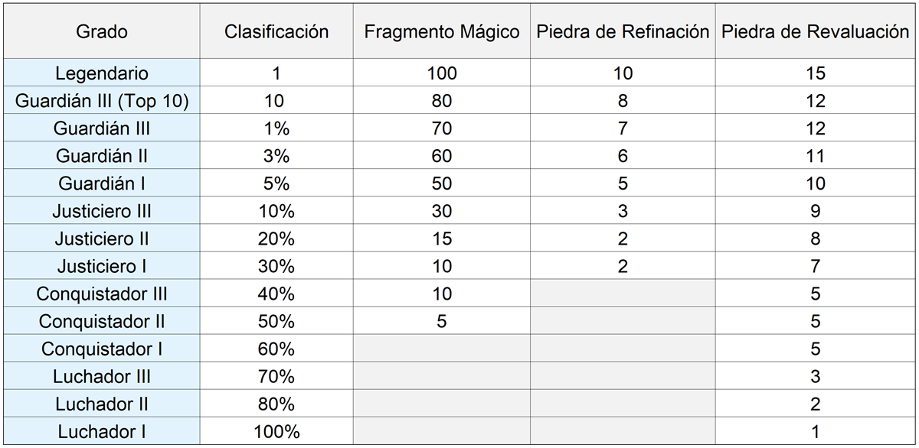Select the Fragmento Mágico header cell

[442, 32]
